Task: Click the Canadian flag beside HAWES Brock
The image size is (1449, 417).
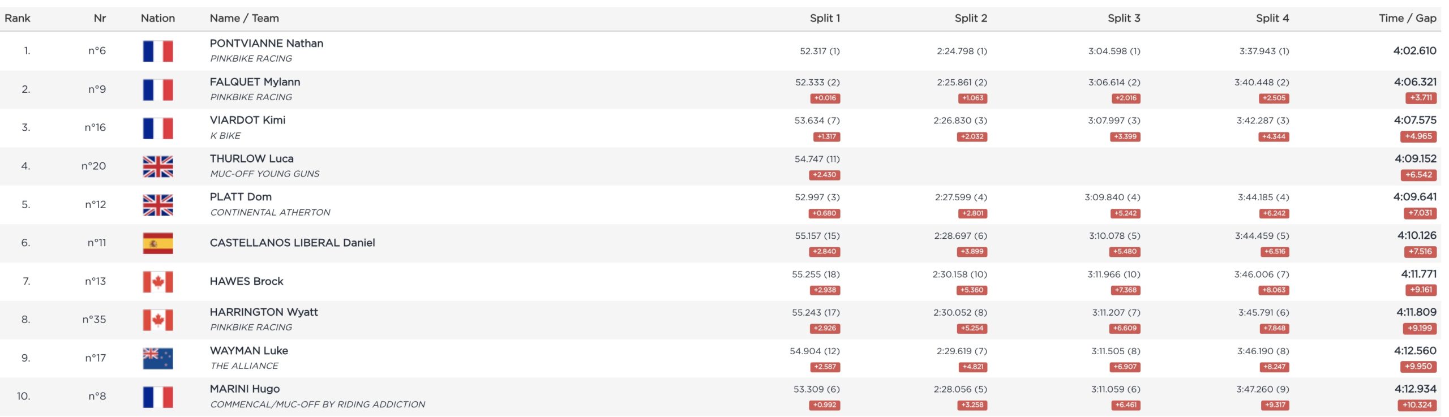Action: [x=158, y=282]
